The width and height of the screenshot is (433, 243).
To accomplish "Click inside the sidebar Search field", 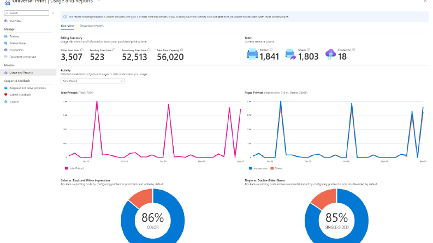I will [x=27, y=13].
